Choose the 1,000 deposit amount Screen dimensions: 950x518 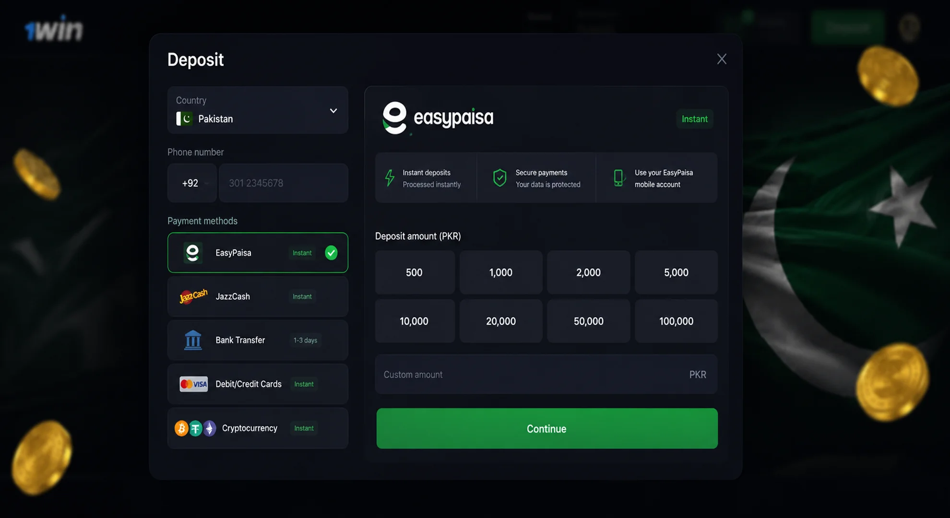501,272
